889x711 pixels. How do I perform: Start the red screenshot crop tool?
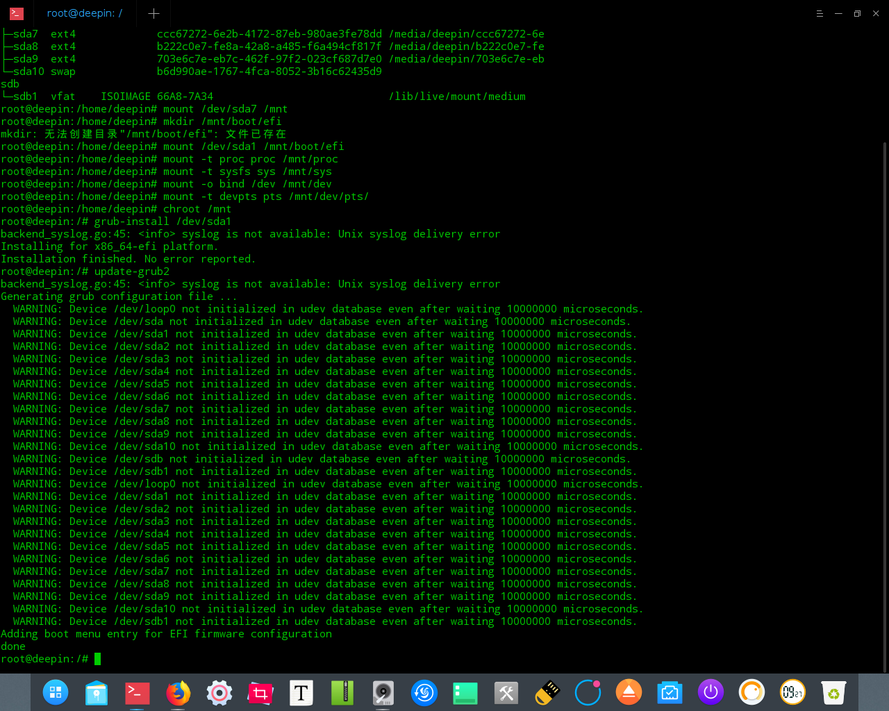tap(260, 692)
